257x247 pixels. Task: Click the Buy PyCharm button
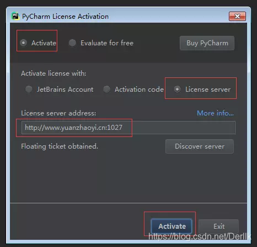(x=207, y=43)
